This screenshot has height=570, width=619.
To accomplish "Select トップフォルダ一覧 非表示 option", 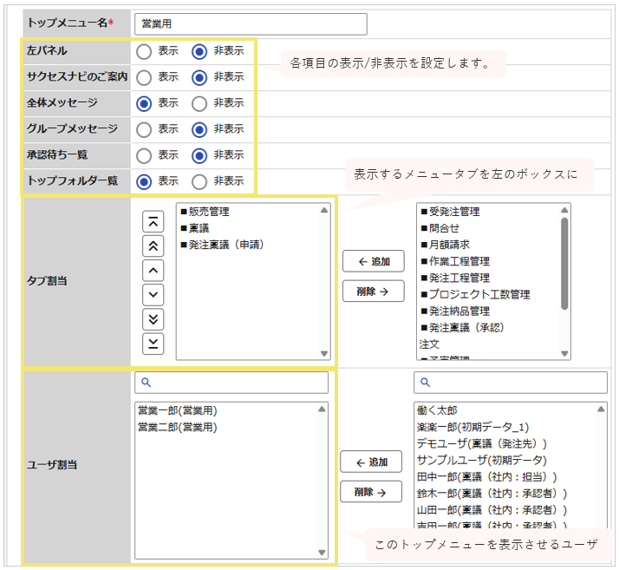I will 199,182.
